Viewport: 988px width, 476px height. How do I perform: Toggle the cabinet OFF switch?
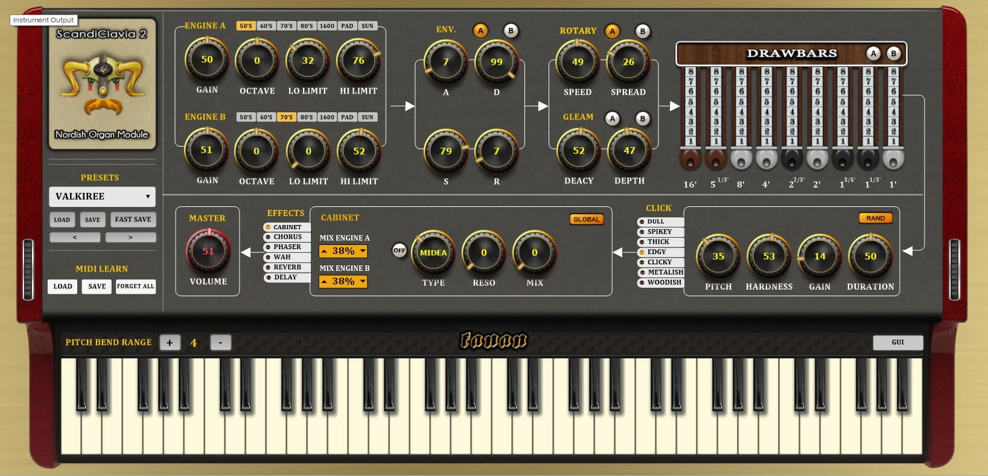pos(399,250)
